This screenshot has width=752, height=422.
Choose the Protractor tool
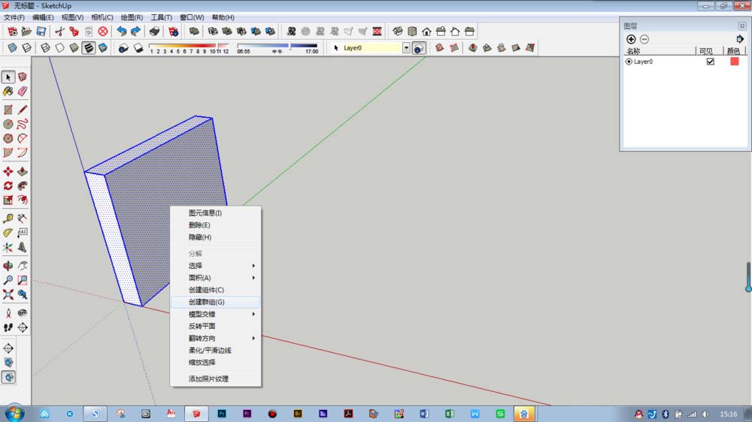(x=8, y=233)
